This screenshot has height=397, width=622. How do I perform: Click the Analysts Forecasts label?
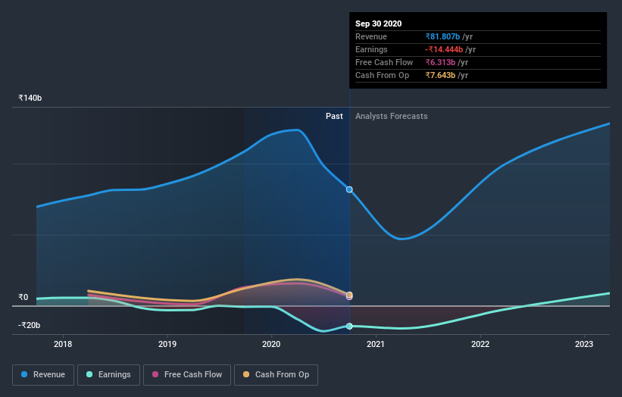point(391,116)
